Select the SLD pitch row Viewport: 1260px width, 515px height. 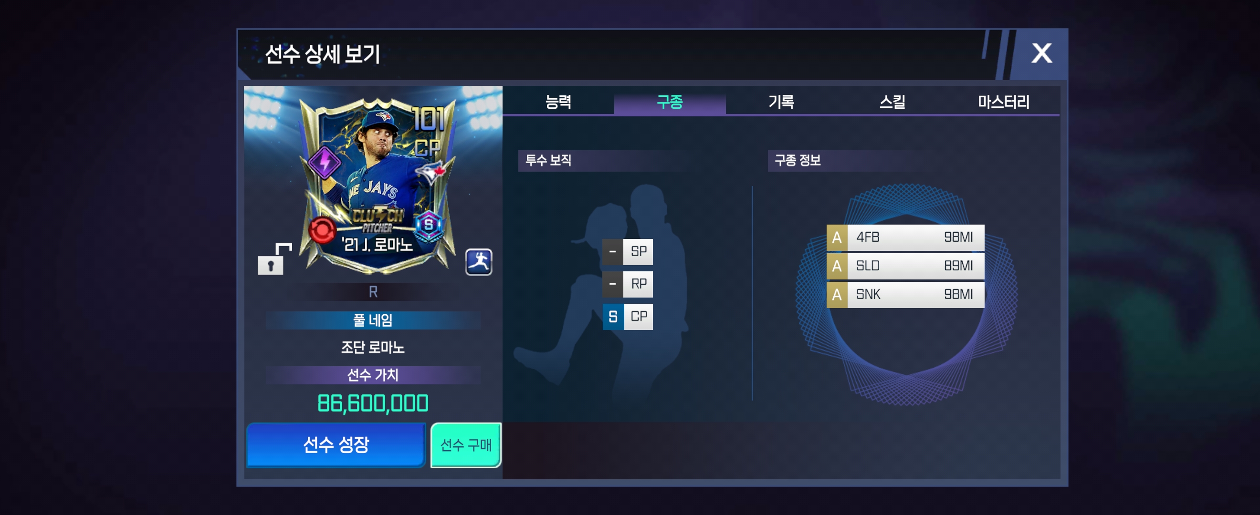(905, 266)
